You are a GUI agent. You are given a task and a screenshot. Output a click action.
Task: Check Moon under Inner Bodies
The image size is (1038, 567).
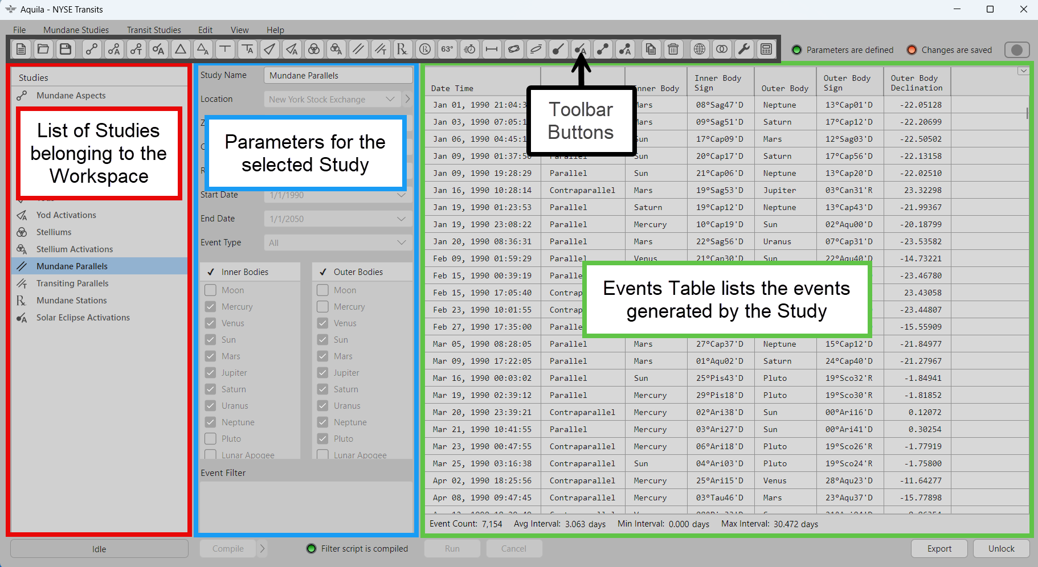(x=210, y=290)
